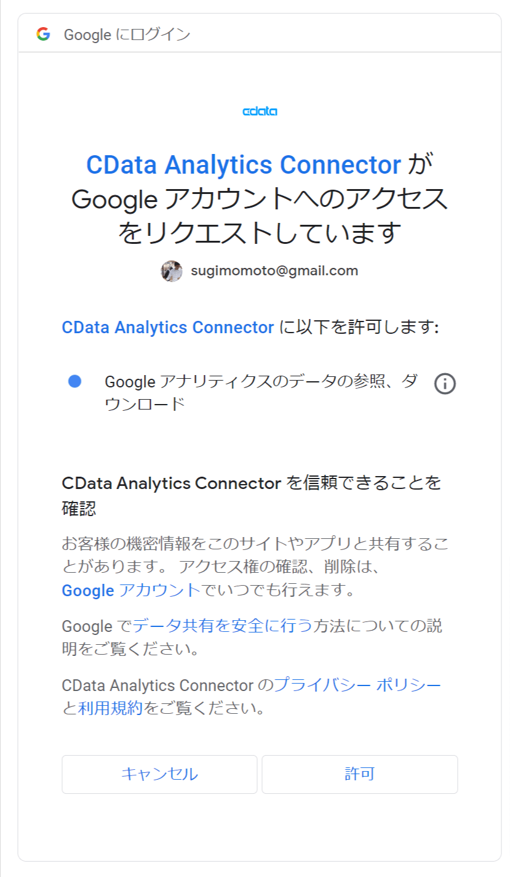This screenshot has width=510, height=877.
Task: Click gray CData Analytics Connector の text
Action: [x=166, y=685]
